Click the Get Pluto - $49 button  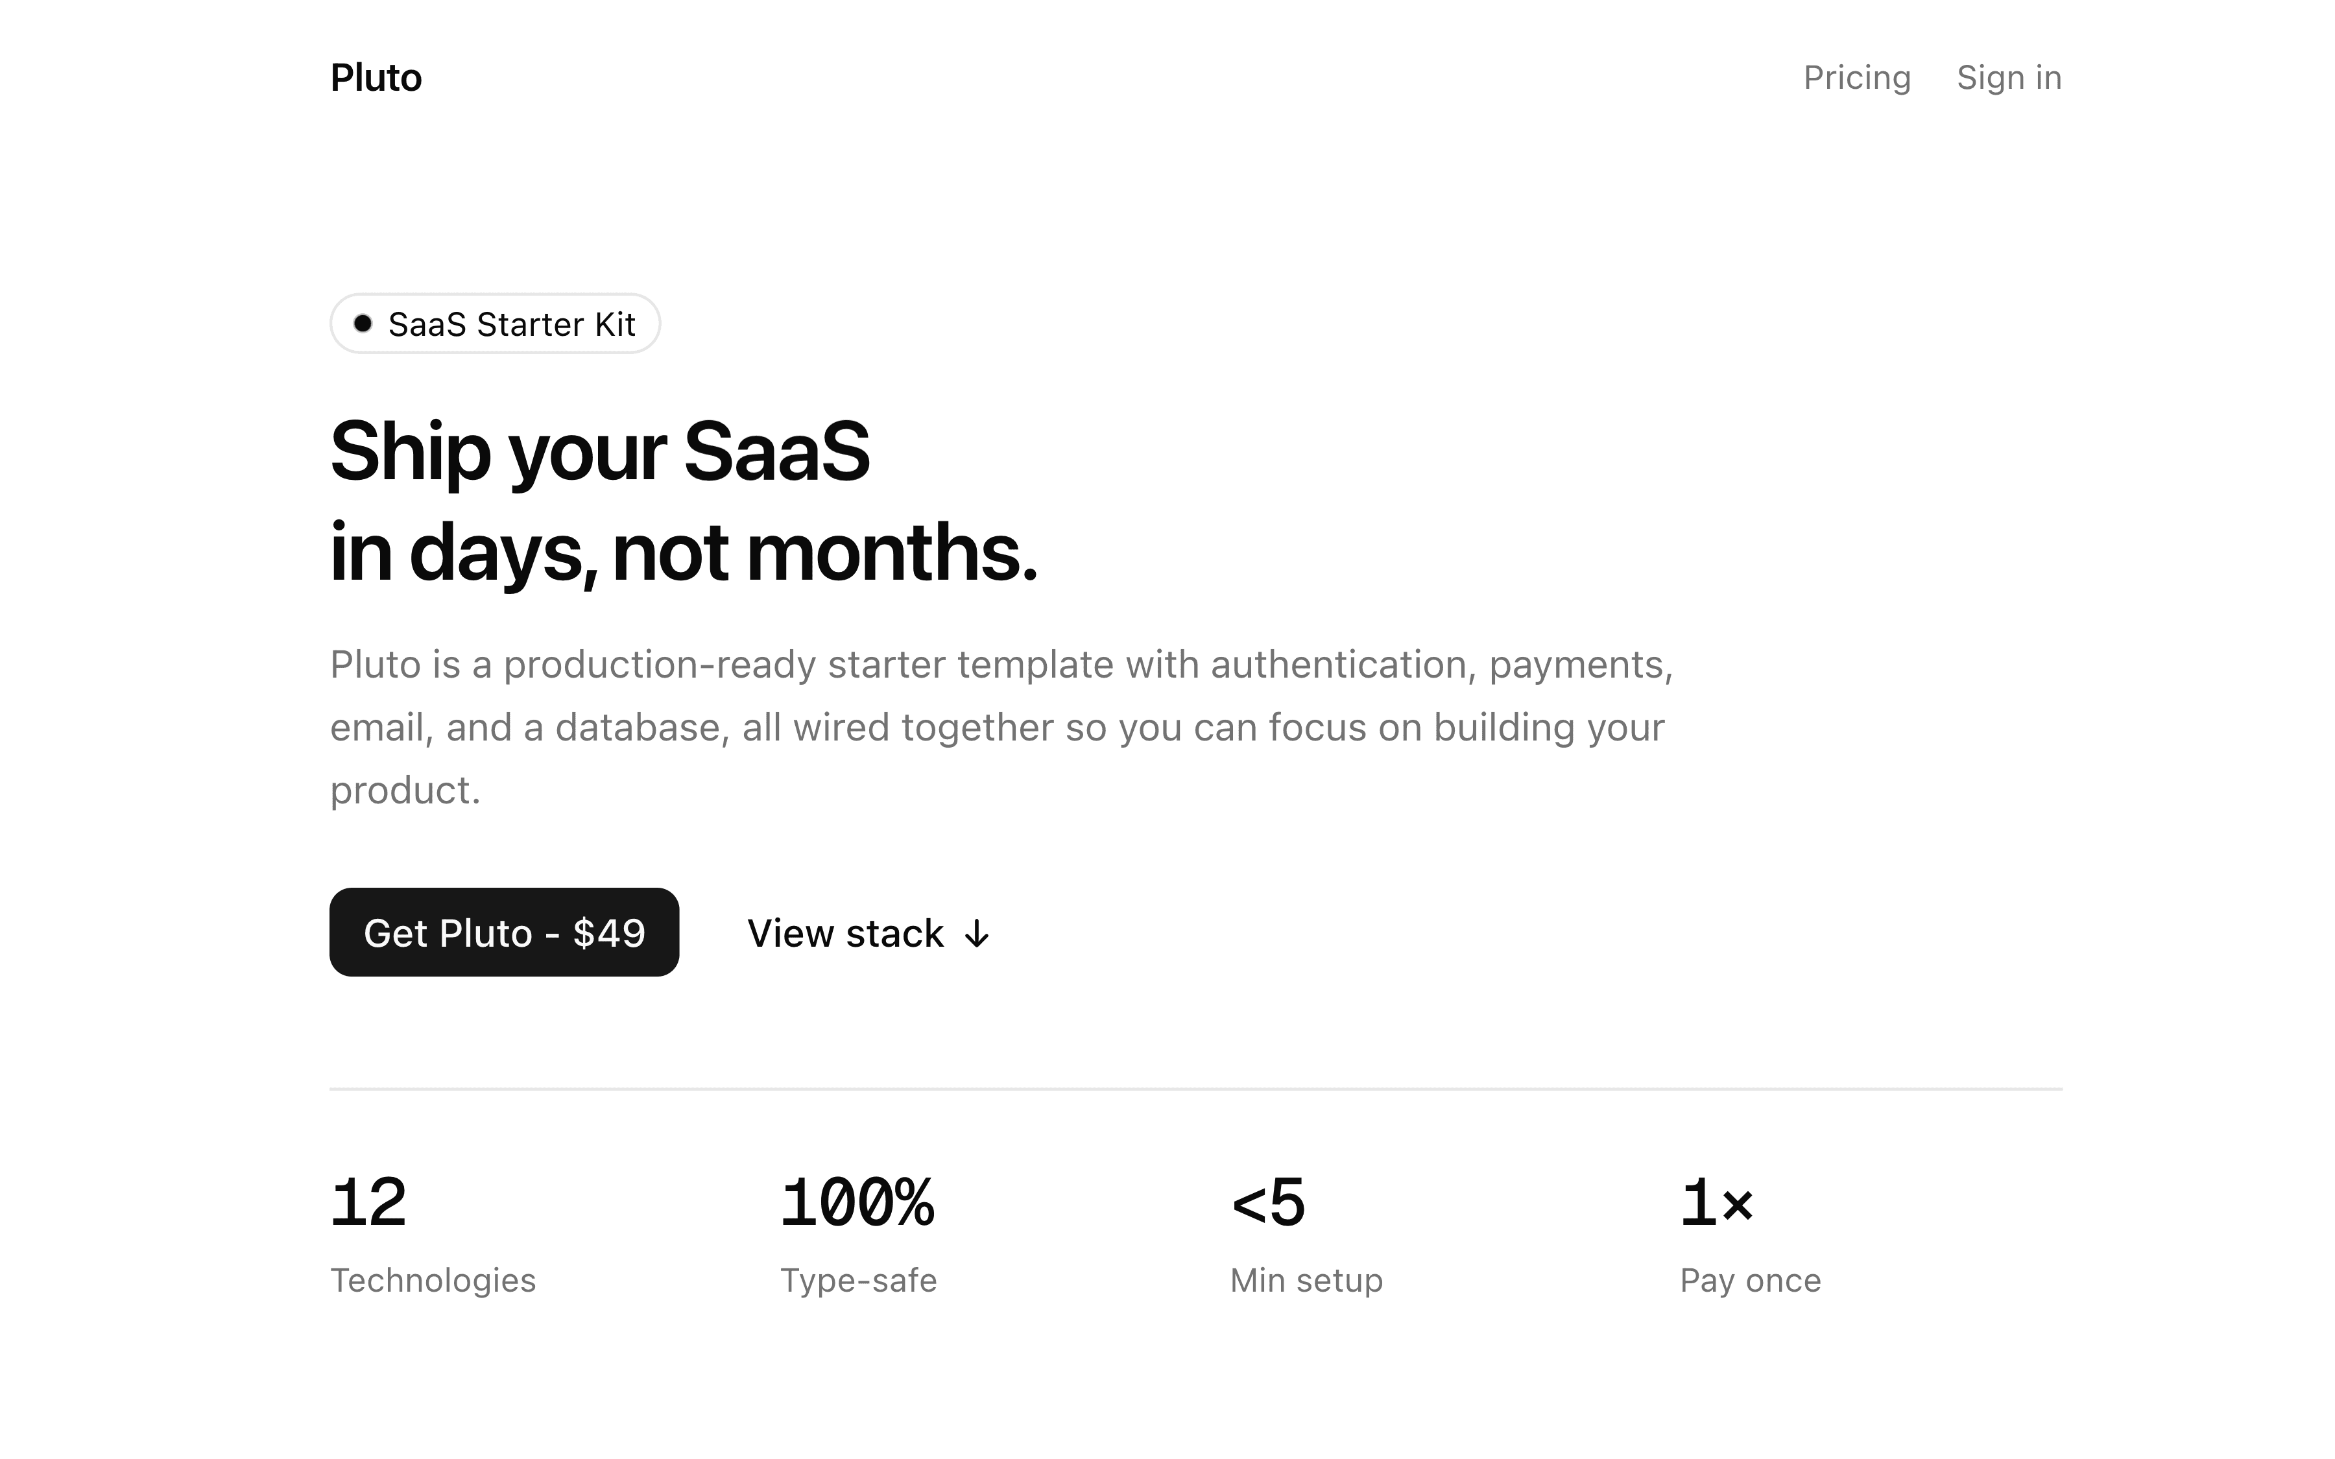(x=504, y=932)
